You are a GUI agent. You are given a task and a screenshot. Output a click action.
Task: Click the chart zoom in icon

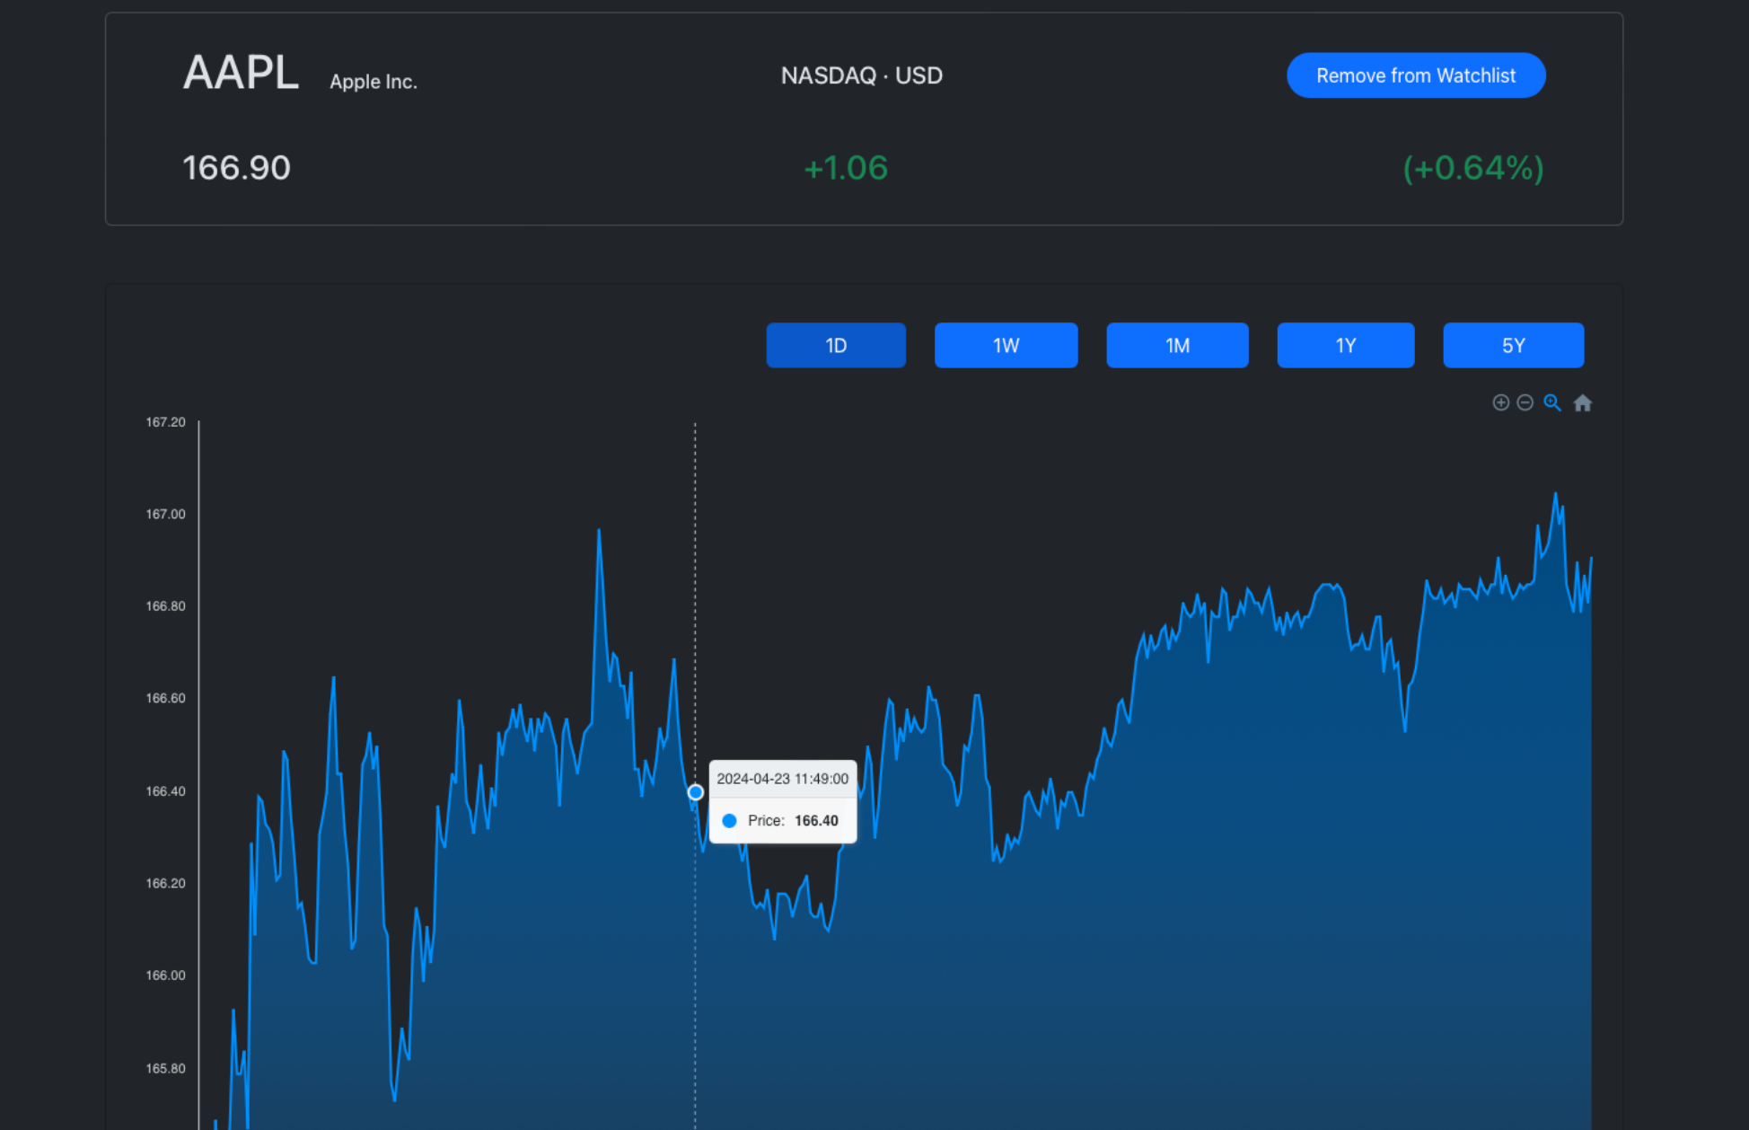[1500, 402]
